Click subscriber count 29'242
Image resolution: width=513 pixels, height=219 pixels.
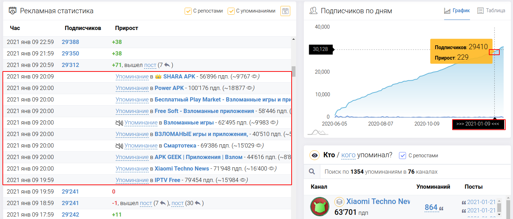(x=70, y=214)
